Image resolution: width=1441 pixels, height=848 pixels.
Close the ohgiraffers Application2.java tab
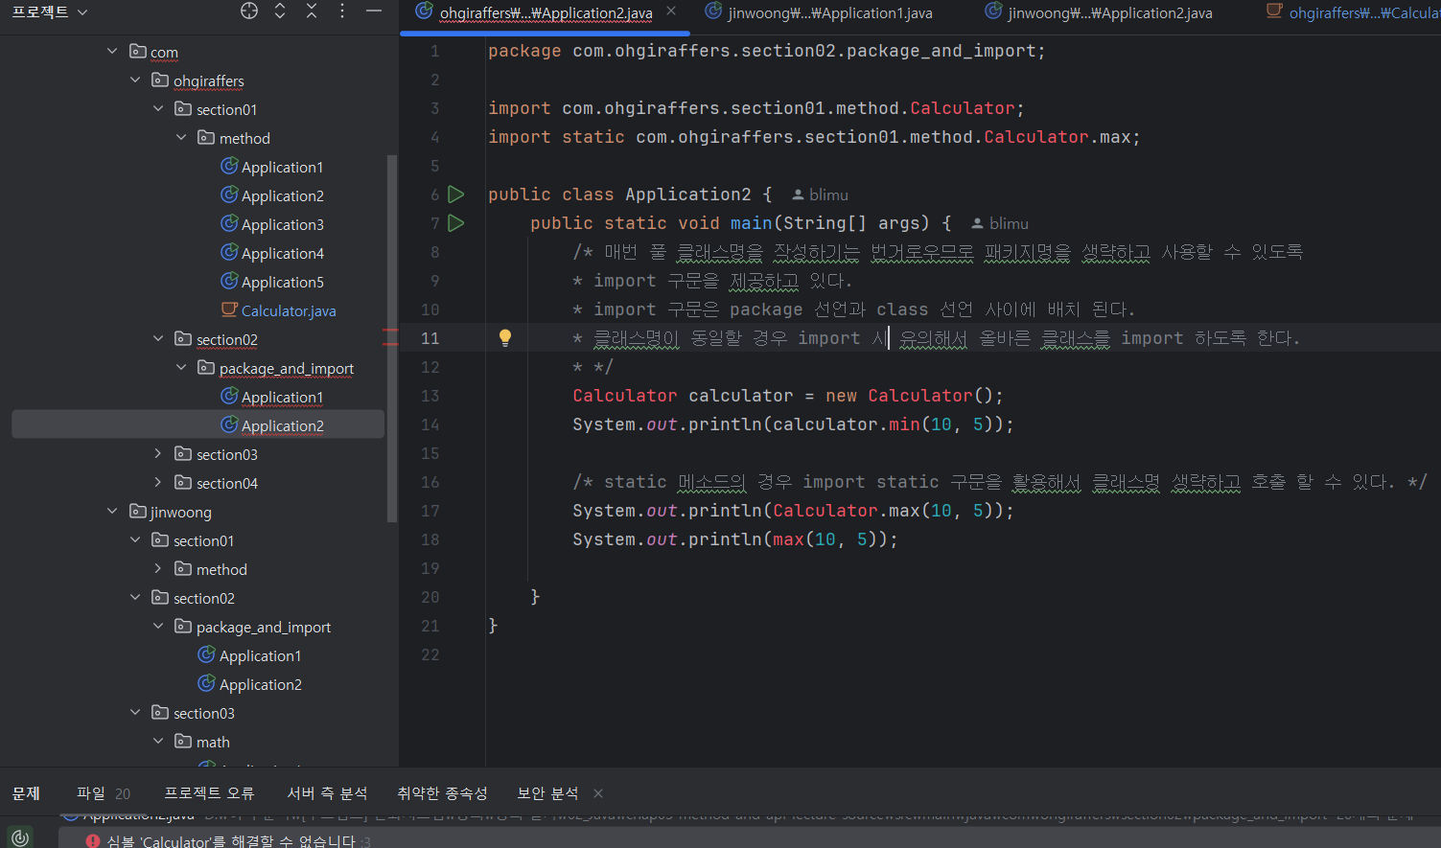pos(671,11)
